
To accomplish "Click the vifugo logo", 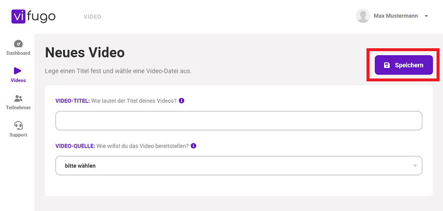I will [x=34, y=17].
